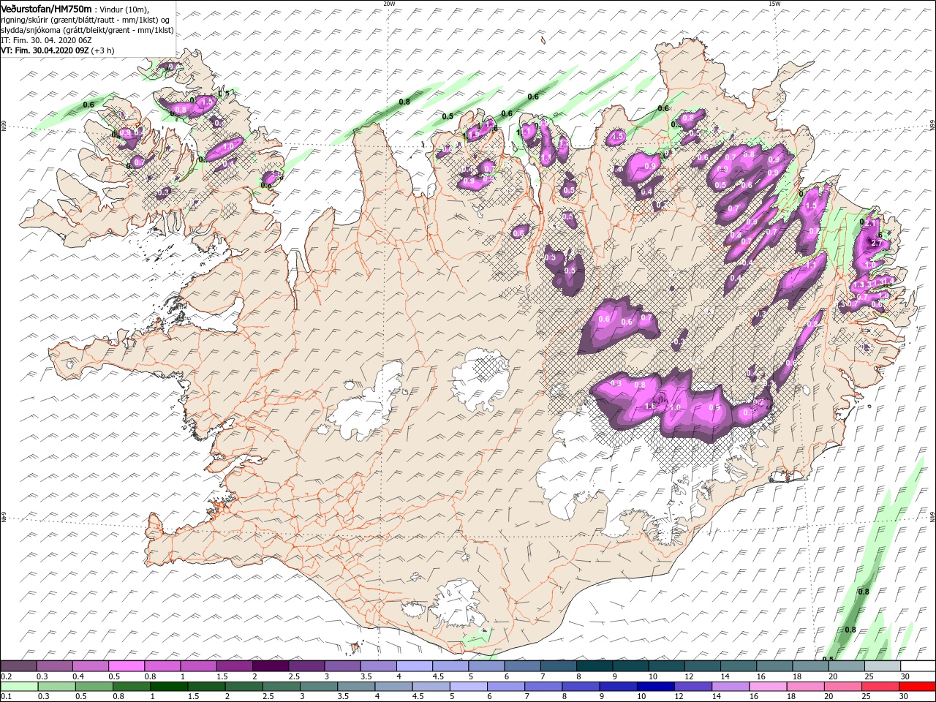
Task: Click the 20W longitude label
Action: click(389, 3)
